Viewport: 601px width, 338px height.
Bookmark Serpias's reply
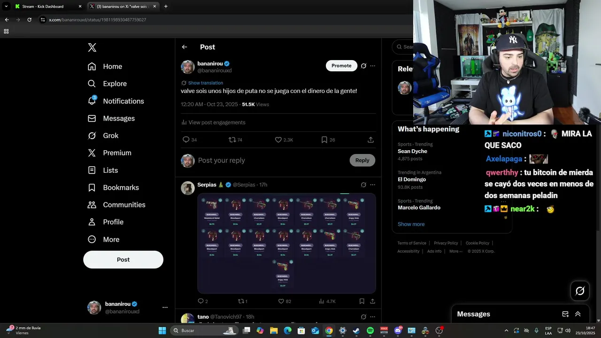pyautogui.click(x=362, y=301)
